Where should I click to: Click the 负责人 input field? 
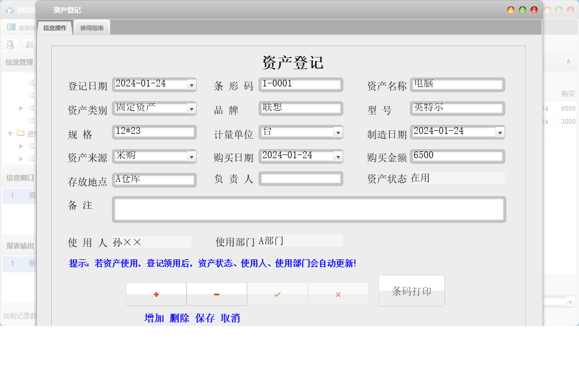tap(301, 180)
